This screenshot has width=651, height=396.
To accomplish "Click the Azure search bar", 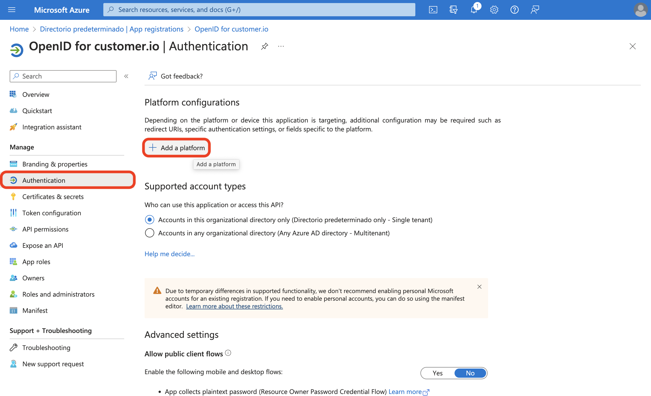I will point(260,9).
